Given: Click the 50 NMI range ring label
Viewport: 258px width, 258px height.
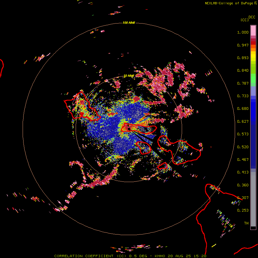Looking at the screenshot, I should [129, 76].
